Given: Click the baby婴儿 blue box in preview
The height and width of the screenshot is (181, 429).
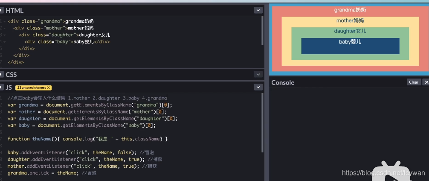Looking at the screenshot, I should 350,46.
